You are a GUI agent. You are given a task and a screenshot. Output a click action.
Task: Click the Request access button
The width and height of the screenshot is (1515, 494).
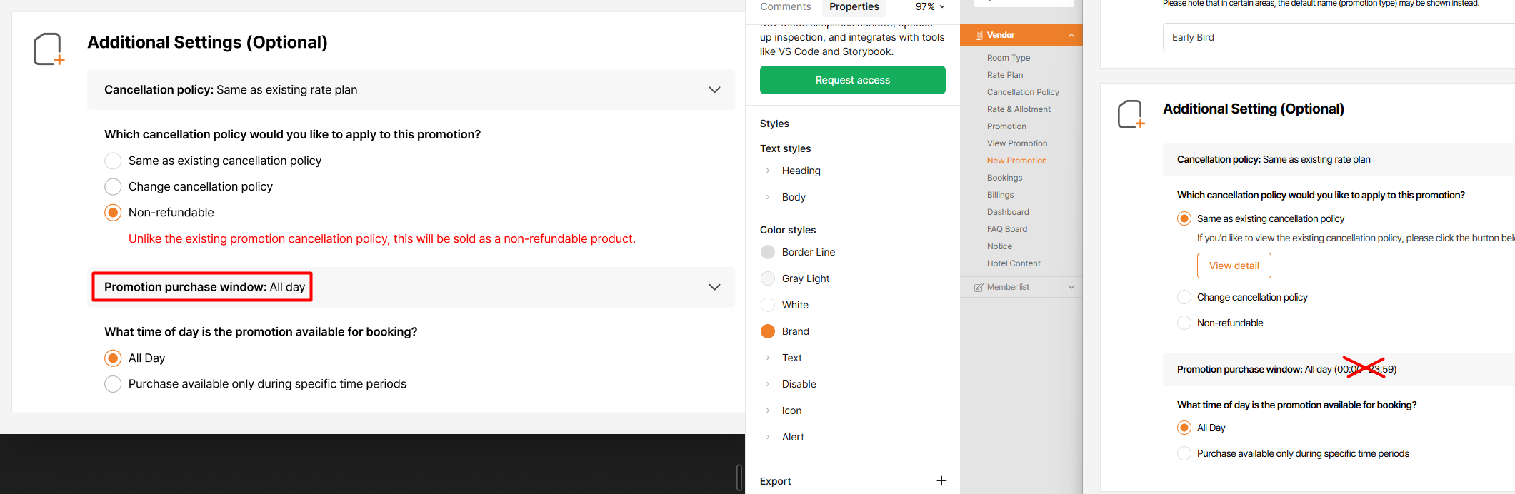tap(852, 80)
